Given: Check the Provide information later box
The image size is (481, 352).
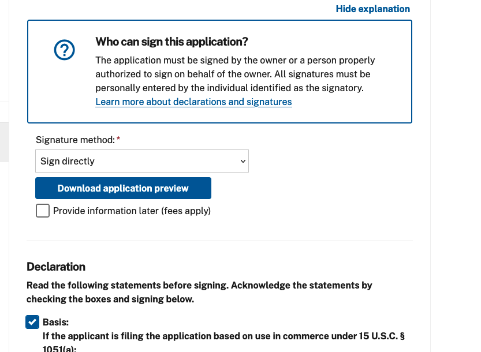Looking at the screenshot, I should tap(43, 211).
